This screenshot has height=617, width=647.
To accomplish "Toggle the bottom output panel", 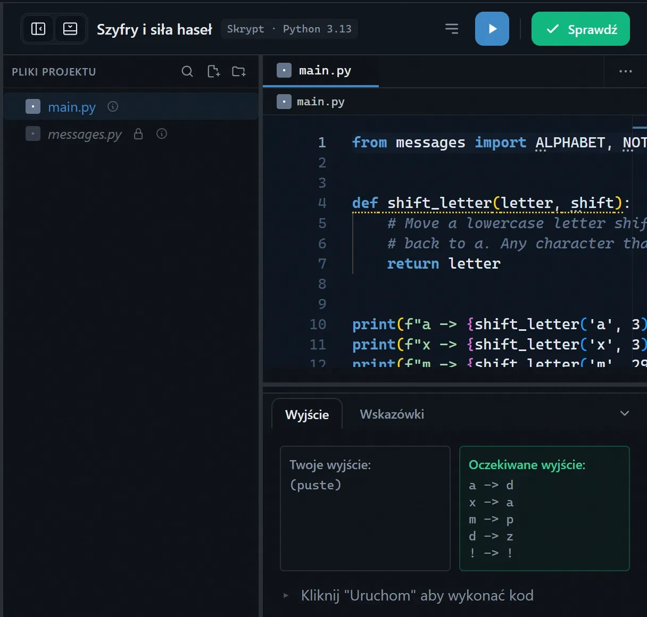I will point(70,29).
